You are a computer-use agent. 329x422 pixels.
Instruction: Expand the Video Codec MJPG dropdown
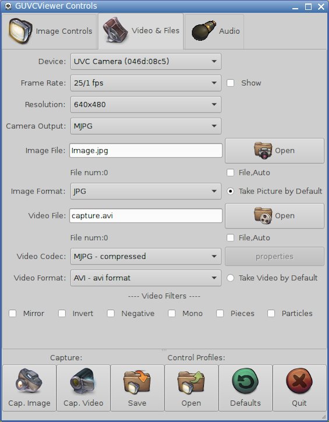pos(146,256)
